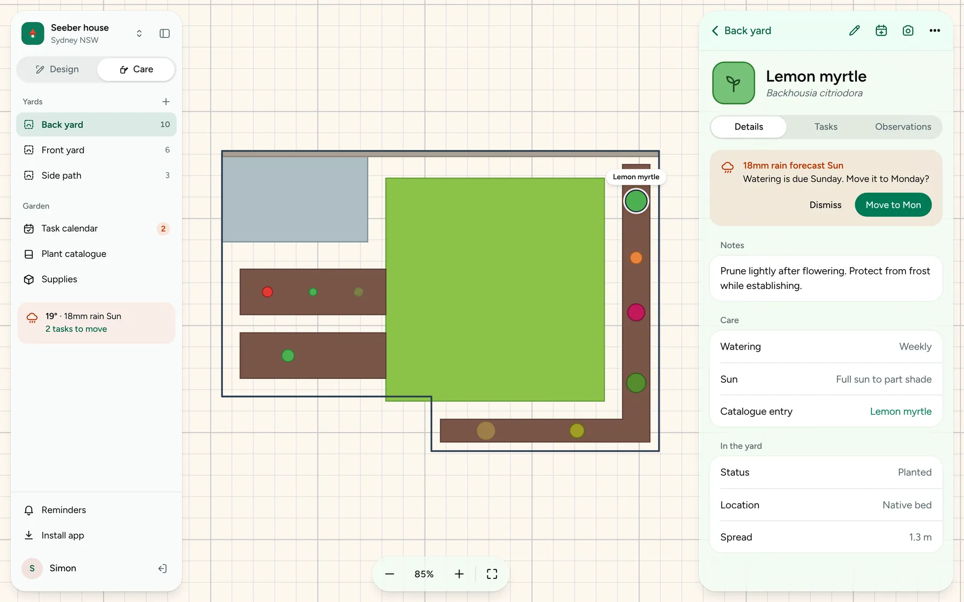Viewport: 964px width, 602px height.
Task: Select the red plant marker
Action: click(x=267, y=292)
